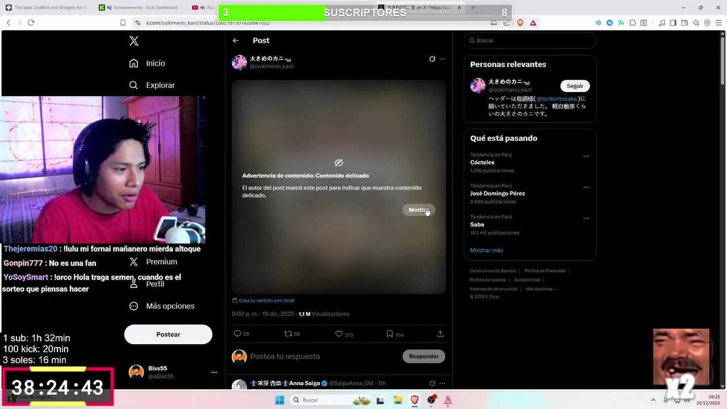Click Grok icon on Anna Saiga reply
The width and height of the screenshot is (727, 409).
coord(432,383)
